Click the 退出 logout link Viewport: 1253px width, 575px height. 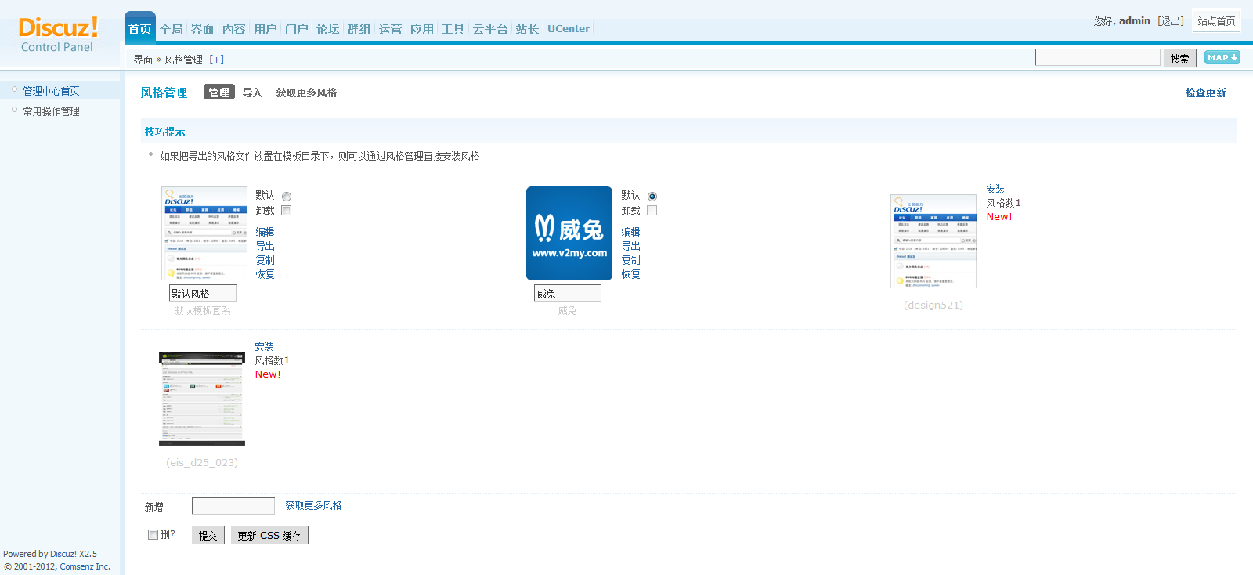pos(1171,21)
